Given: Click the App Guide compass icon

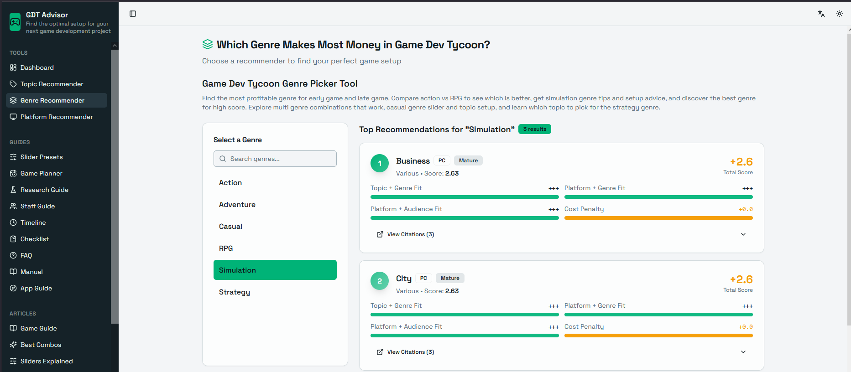Looking at the screenshot, I should 13,288.
